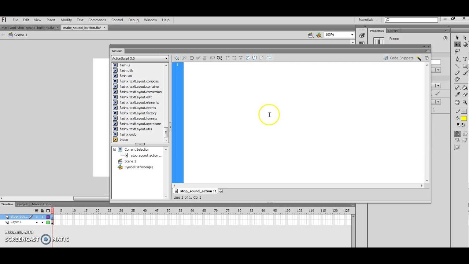This screenshot has height=264, width=469.
Task: Select the Eyedropper tool
Action: click(457, 95)
